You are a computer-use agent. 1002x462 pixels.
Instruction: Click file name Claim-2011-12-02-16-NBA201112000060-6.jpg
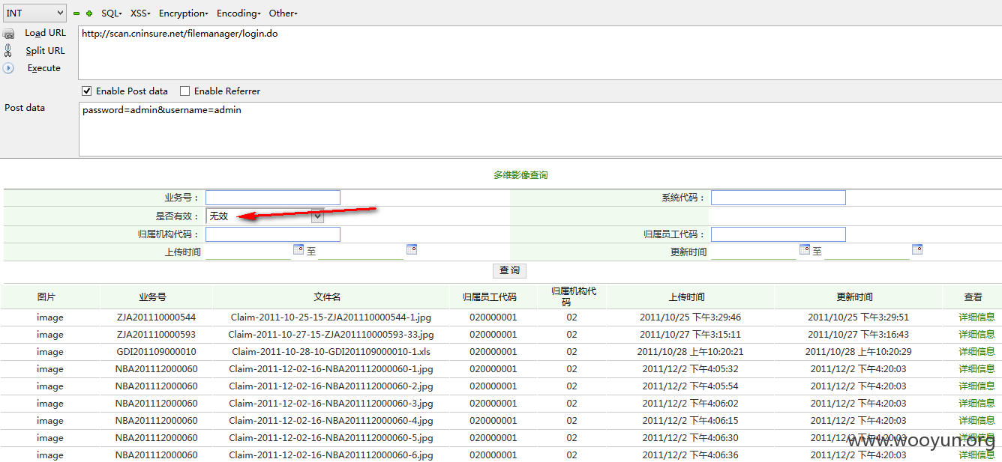point(331,455)
